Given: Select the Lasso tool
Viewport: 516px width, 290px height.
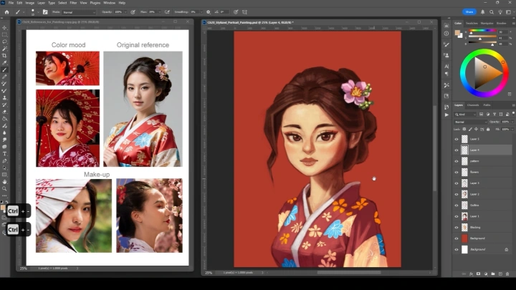Looking at the screenshot, I should (x=4, y=42).
